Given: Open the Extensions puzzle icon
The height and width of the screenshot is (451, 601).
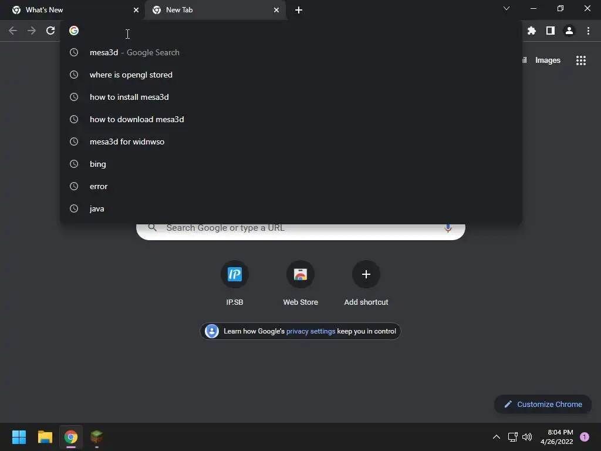Looking at the screenshot, I should click(x=531, y=31).
